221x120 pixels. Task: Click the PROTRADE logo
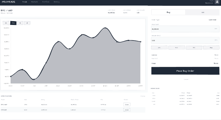(x=9, y=2)
